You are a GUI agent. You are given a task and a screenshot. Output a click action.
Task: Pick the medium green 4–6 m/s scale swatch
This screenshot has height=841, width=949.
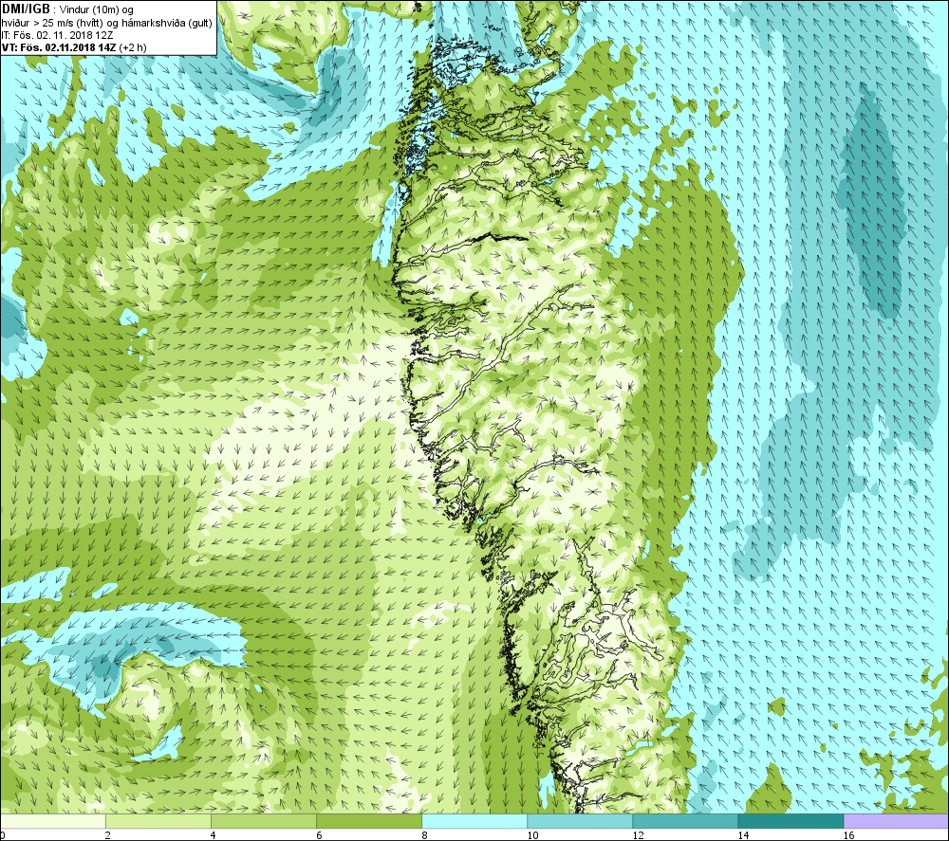[x=263, y=821]
